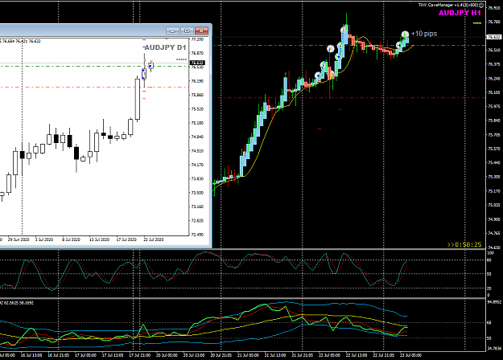Click the smiley icon beside THV CaveManager
Screen dimensions: 503x360
(481, 5)
